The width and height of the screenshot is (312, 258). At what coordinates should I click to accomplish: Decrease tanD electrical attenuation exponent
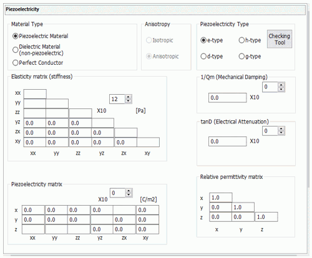pyautogui.click(x=281, y=133)
